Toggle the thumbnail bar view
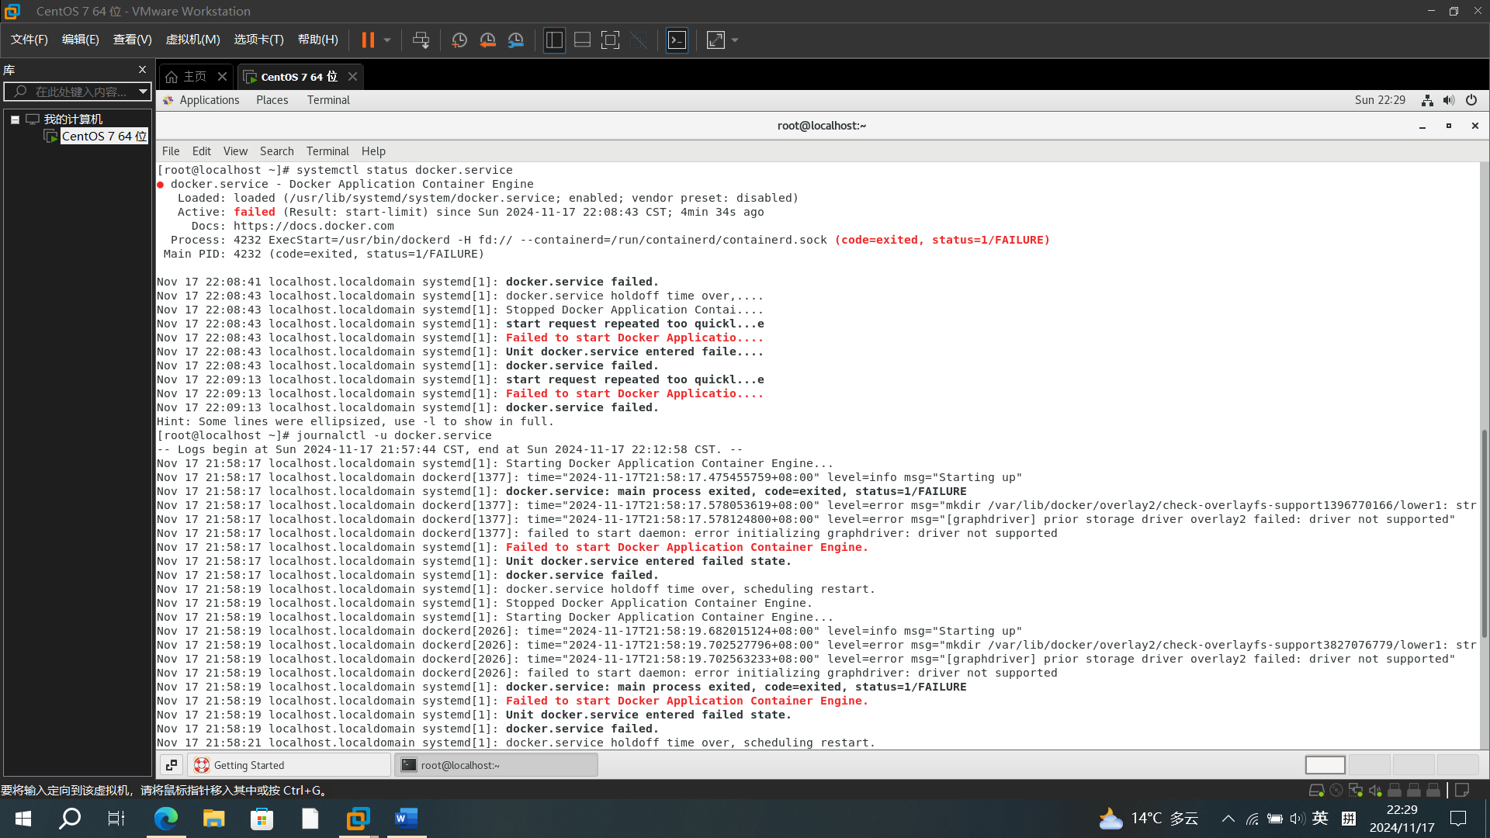 pyautogui.click(x=582, y=40)
